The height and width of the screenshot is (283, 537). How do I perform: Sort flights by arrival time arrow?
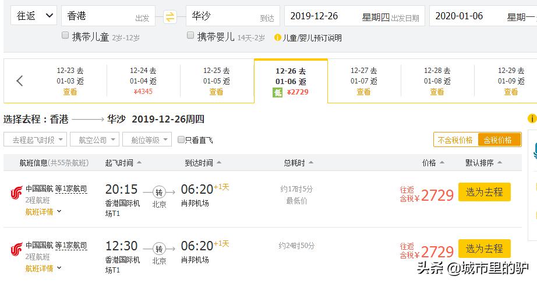[x=218, y=163]
